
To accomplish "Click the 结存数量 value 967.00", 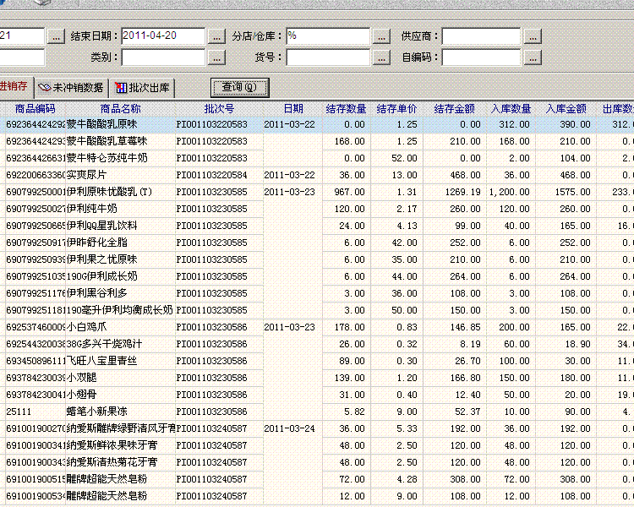I will point(349,192).
